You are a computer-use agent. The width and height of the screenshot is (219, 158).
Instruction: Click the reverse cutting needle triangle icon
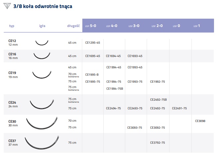6,6
